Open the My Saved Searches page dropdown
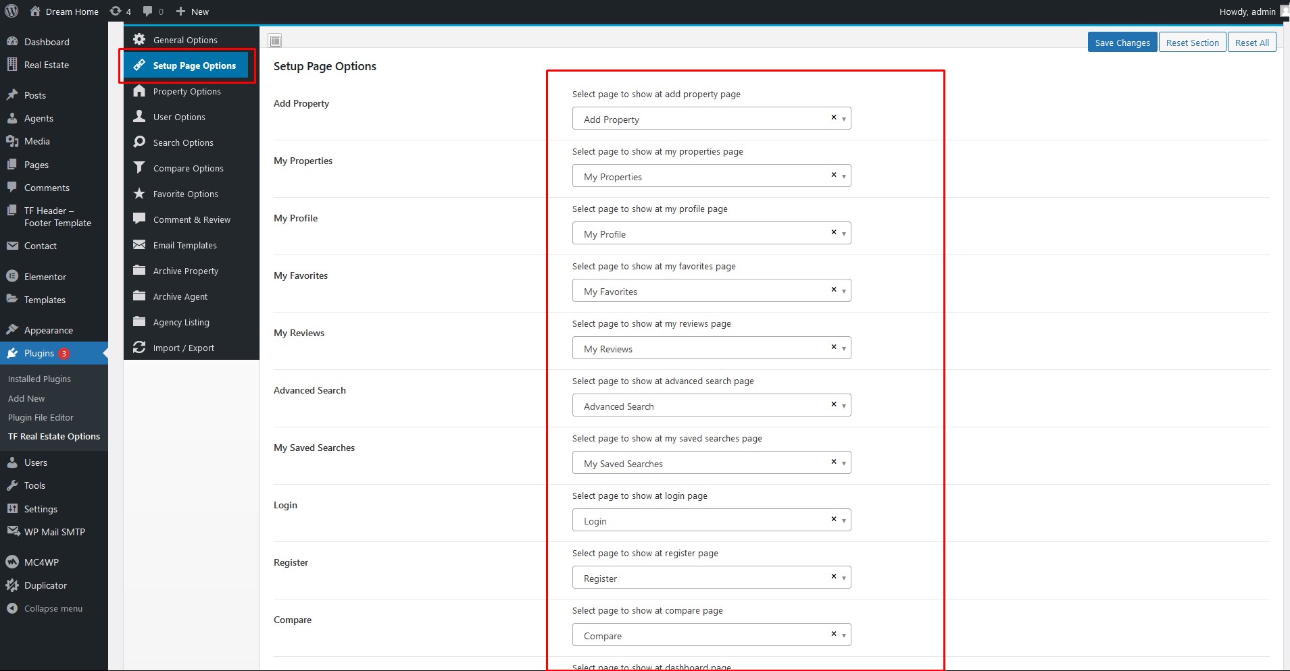 click(x=712, y=463)
